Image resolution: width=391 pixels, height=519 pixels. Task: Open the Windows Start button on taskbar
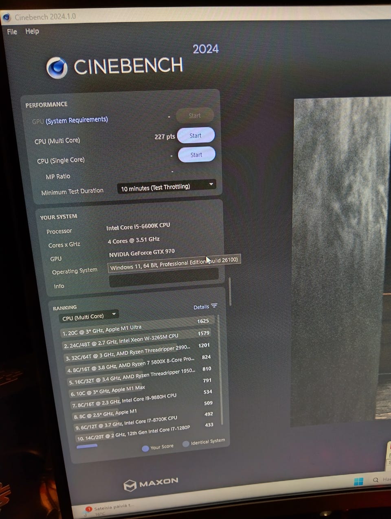358,482
